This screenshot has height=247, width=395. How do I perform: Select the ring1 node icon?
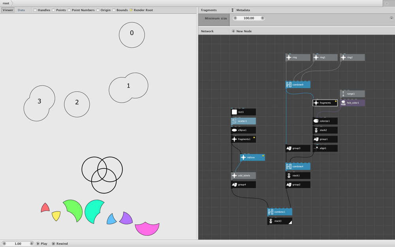click(316, 57)
